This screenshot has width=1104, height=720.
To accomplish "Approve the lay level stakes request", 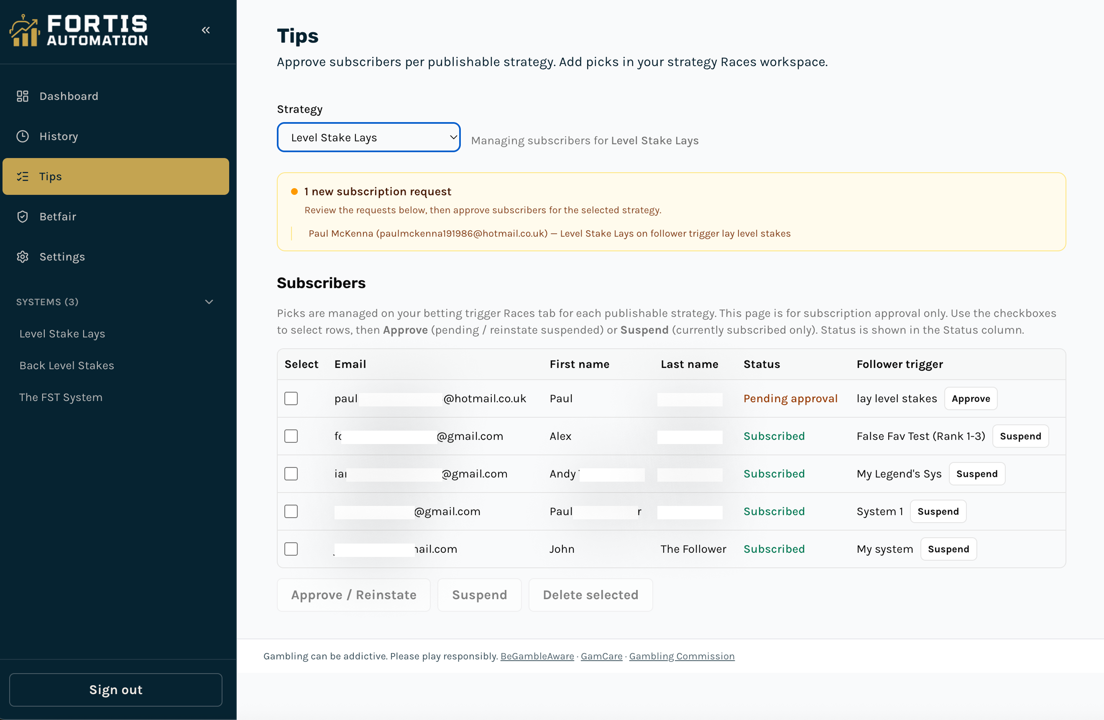I will [971, 398].
